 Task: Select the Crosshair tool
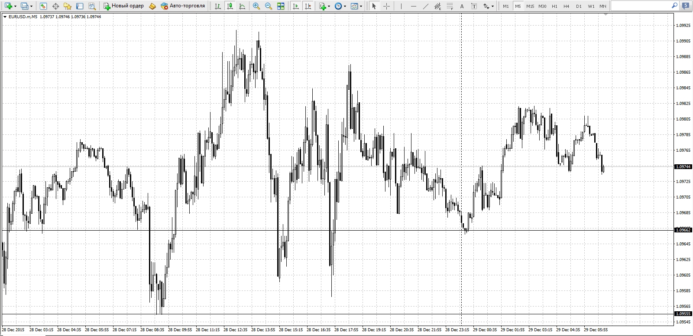click(386, 6)
